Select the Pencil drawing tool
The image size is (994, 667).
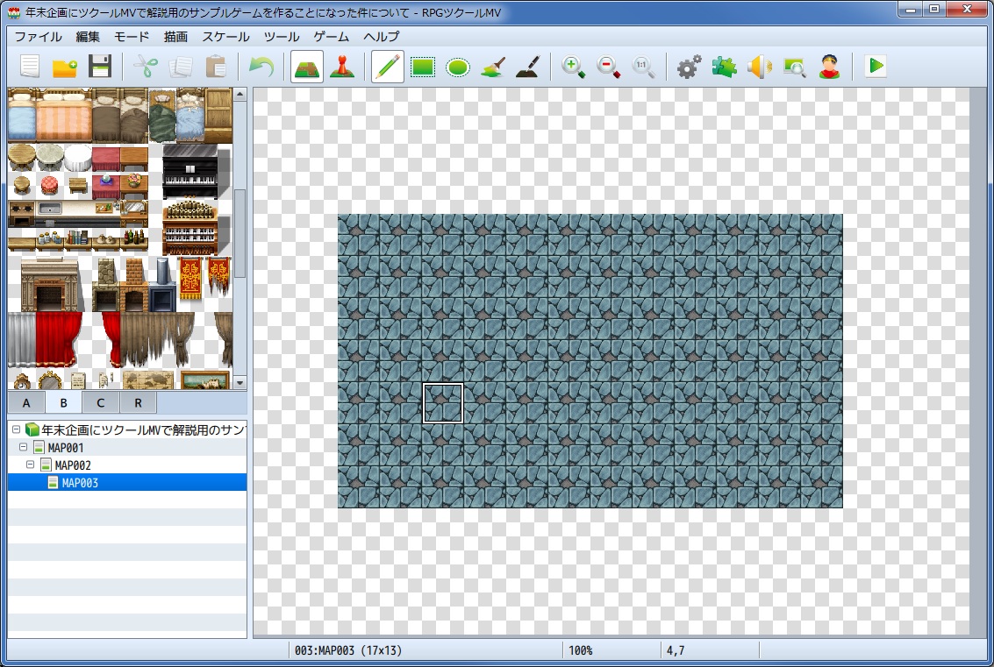[388, 67]
